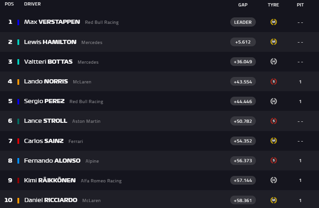The width and height of the screenshot is (319, 208).
Task: Click Ricciardo's medium tyre icon
Action: point(273,200)
